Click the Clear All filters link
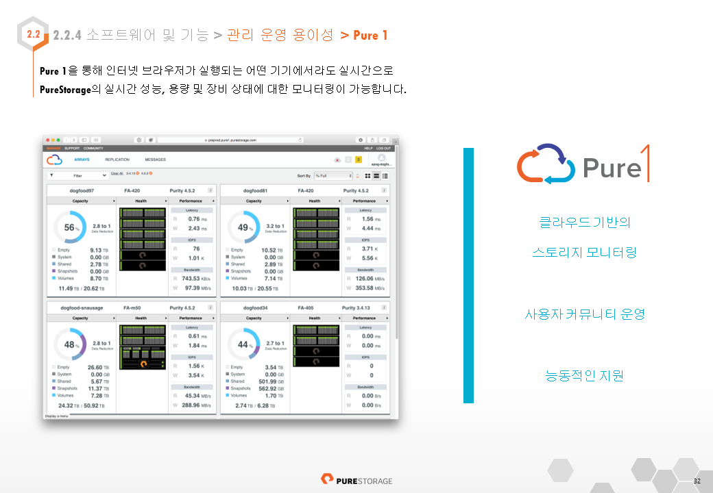 [x=117, y=173]
